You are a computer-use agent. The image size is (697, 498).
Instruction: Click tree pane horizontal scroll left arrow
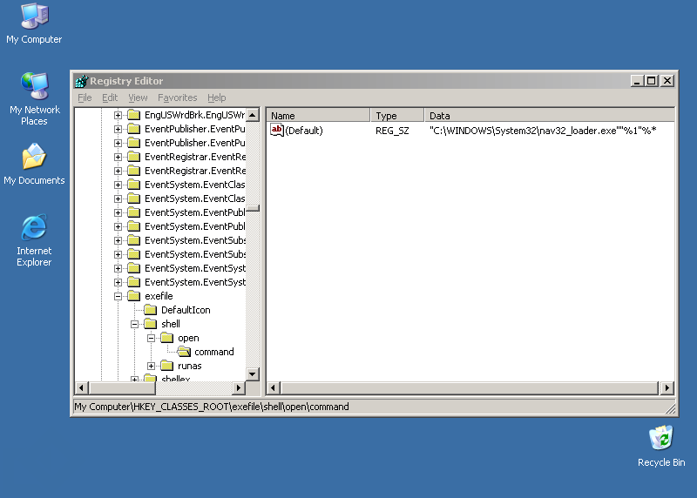point(81,387)
